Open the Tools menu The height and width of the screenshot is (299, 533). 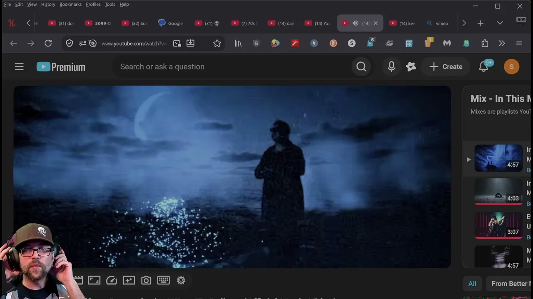pyautogui.click(x=110, y=4)
